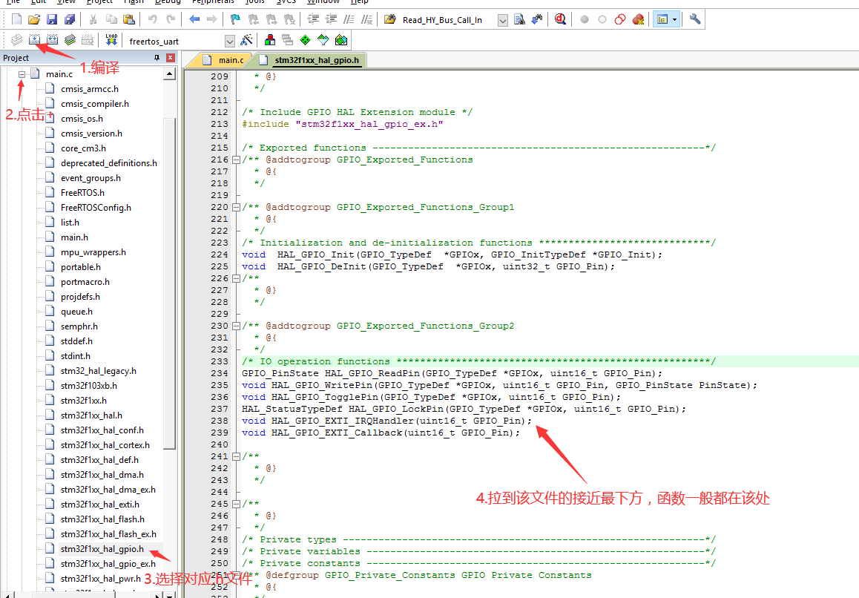Fold the comment block at line 241
This screenshot has height=598, width=859.
[x=236, y=456]
